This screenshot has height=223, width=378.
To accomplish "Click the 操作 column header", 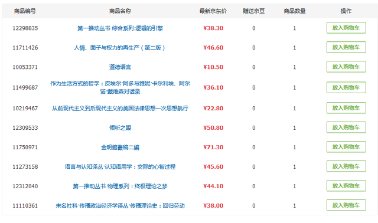I will point(346,11).
